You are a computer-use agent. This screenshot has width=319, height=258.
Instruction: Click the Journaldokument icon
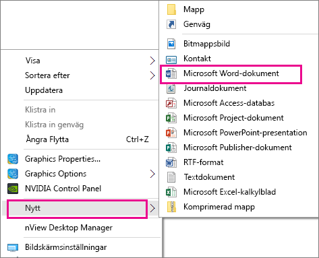pos(171,88)
